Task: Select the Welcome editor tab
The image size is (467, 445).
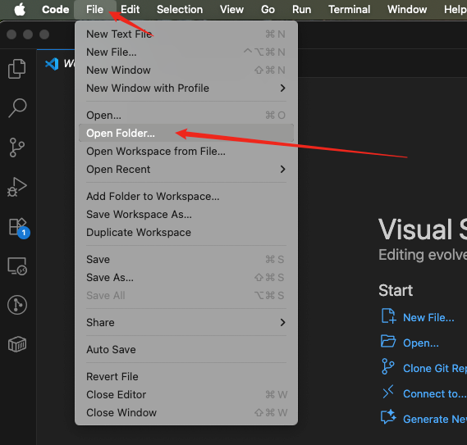Action: coord(57,64)
